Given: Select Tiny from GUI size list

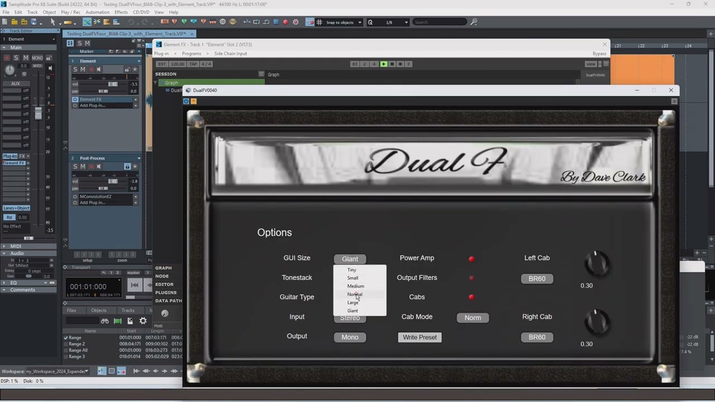Looking at the screenshot, I should 351,270.
